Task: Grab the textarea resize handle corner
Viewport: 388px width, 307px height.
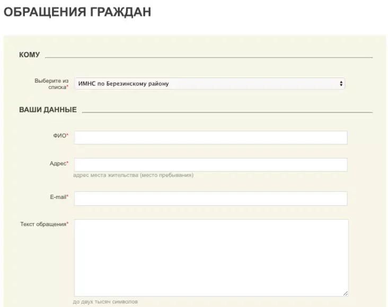Action: coord(346,293)
